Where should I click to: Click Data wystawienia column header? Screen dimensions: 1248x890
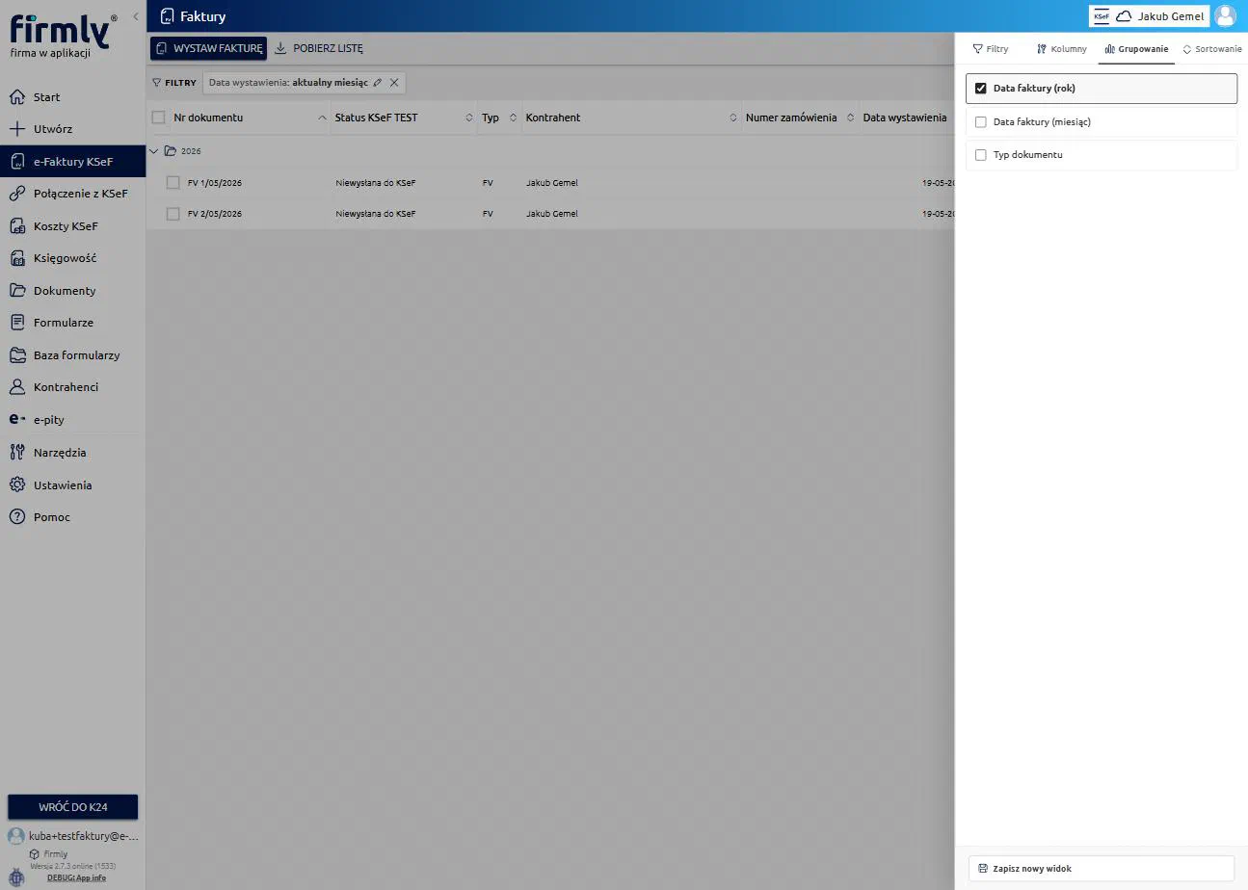905,118
